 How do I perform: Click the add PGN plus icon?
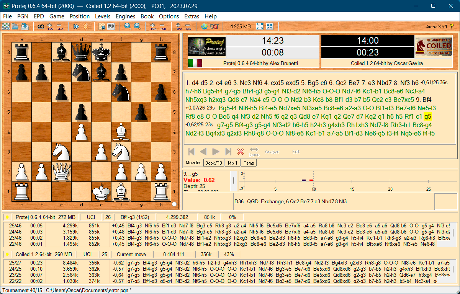click(x=154, y=26)
